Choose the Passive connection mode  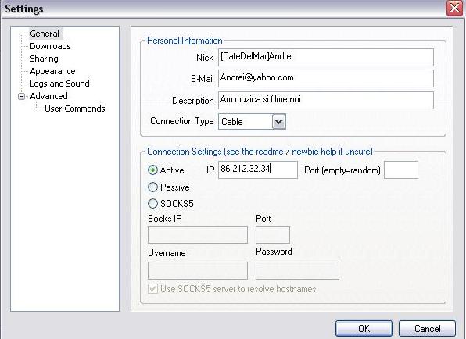point(152,187)
